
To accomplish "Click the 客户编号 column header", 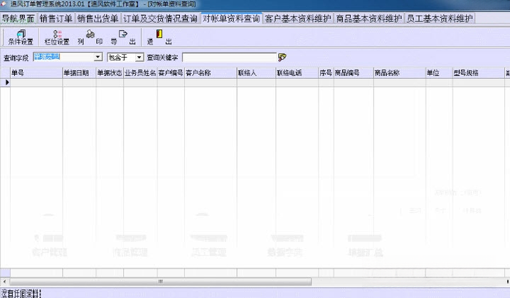I will click(x=171, y=73).
